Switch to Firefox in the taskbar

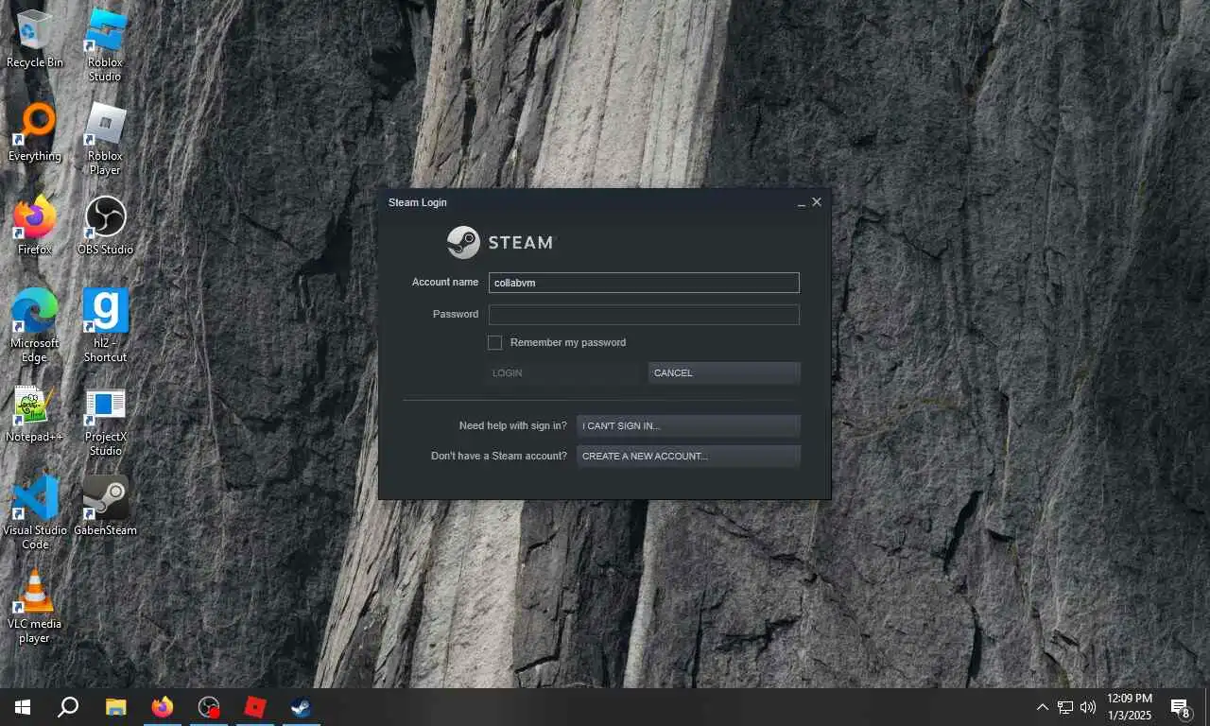pos(163,707)
